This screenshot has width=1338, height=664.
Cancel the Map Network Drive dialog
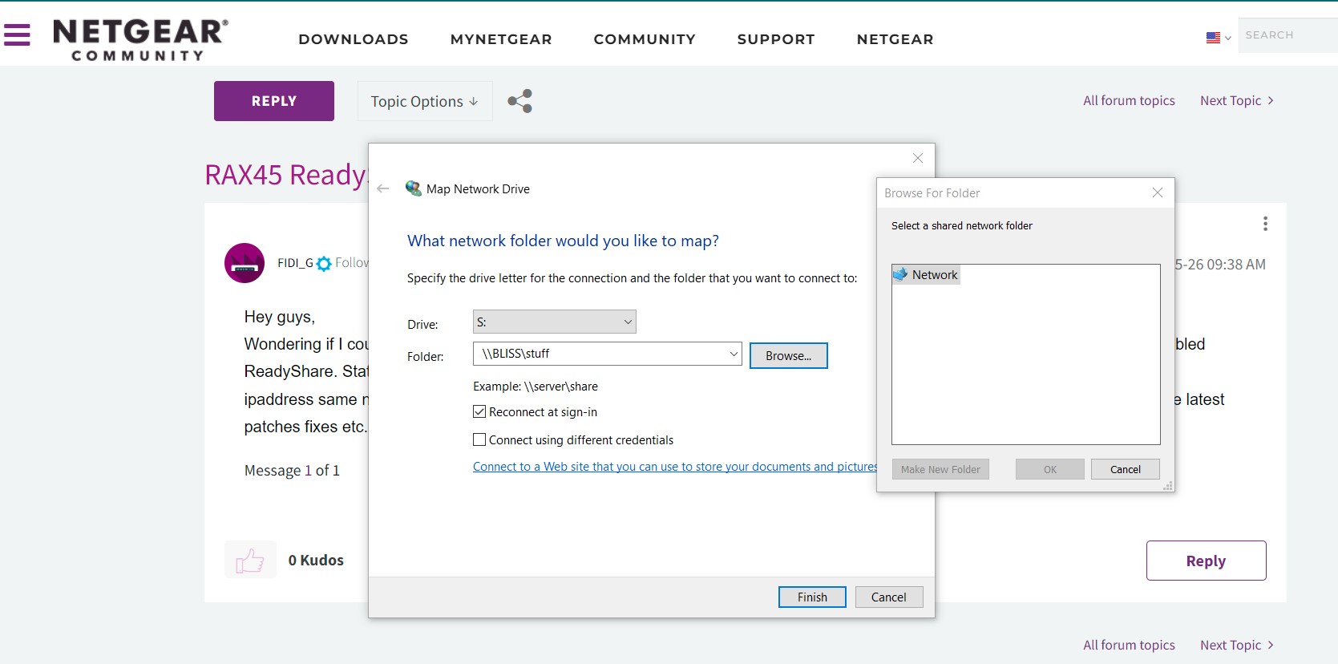point(889,597)
